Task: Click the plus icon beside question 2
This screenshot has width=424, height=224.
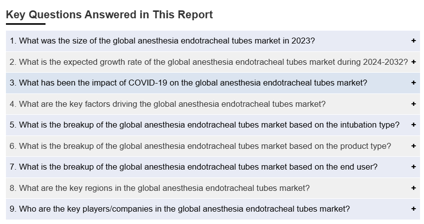Action: click(414, 62)
